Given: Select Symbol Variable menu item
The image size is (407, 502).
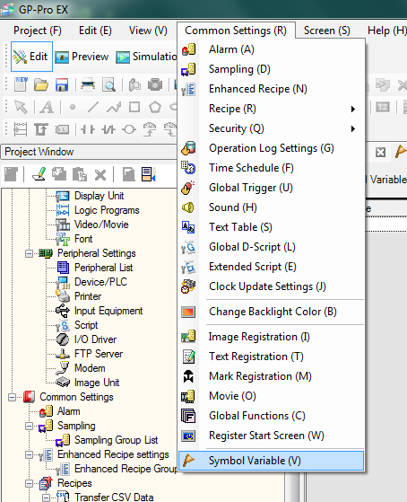Looking at the screenshot, I should pyautogui.click(x=271, y=461).
